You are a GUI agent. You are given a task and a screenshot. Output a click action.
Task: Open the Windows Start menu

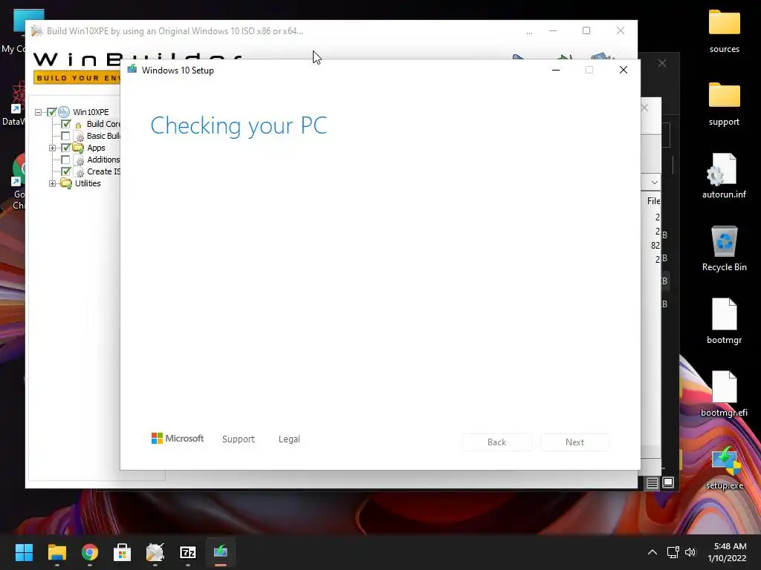click(x=24, y=552)
